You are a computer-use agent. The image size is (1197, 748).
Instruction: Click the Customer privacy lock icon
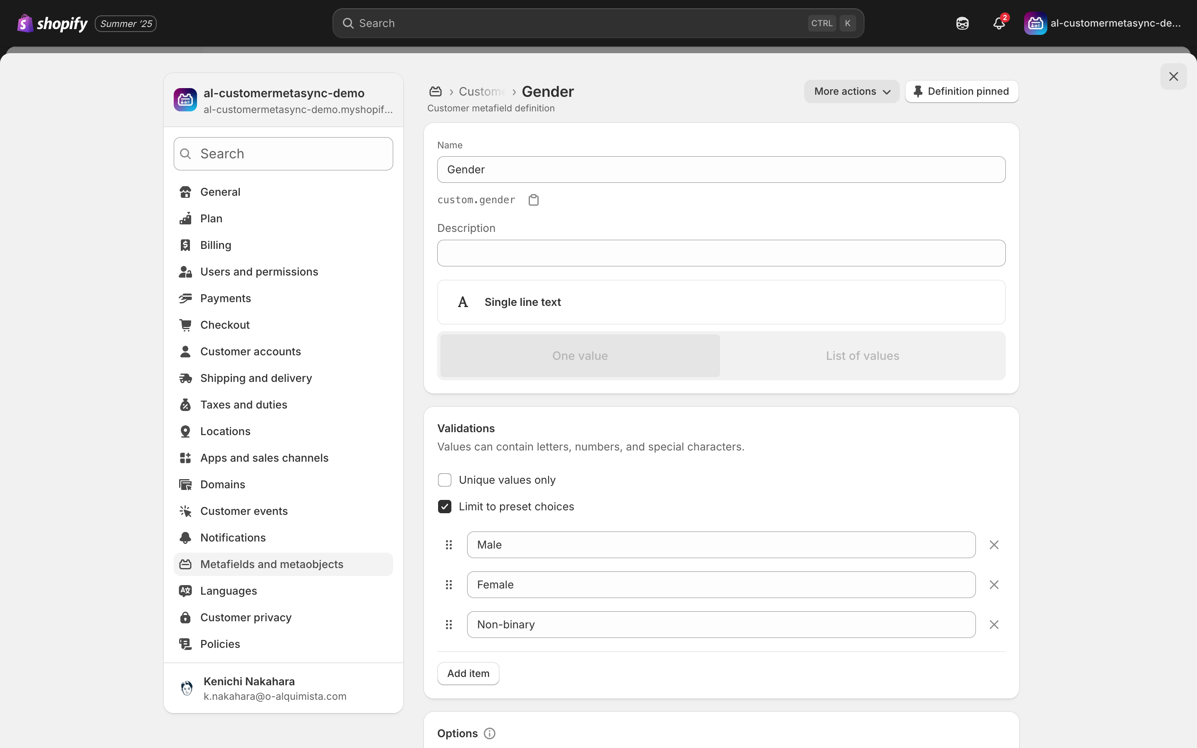[x=185, y=618]
